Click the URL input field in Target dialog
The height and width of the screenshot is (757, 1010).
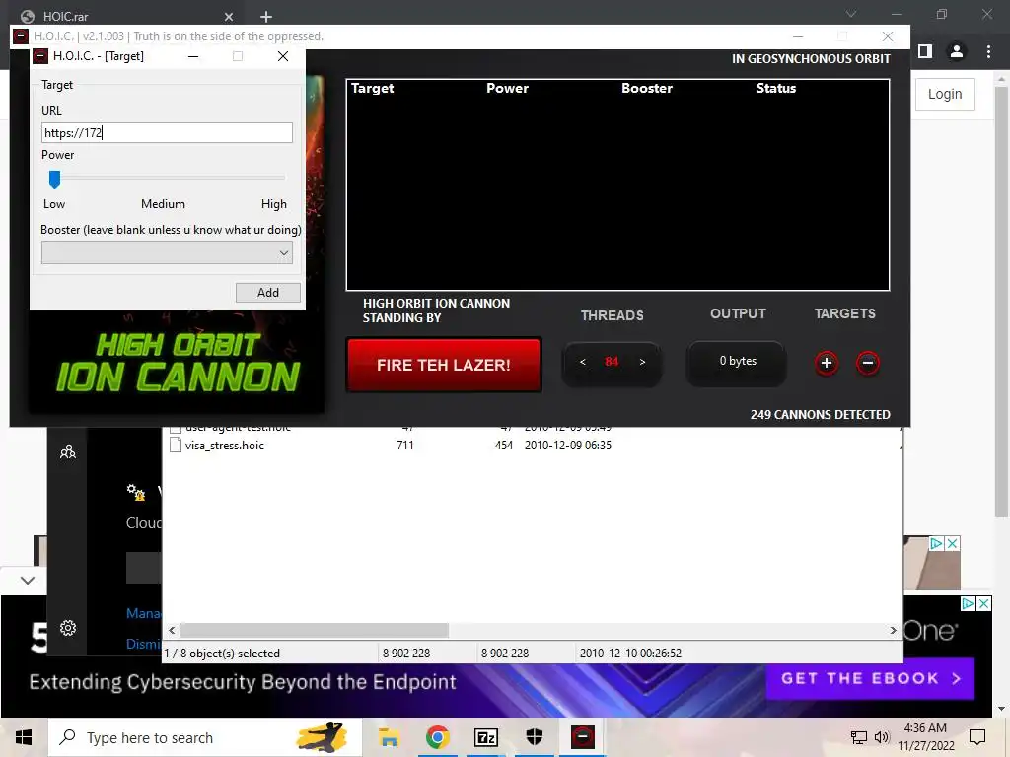[x=167, y=133]
